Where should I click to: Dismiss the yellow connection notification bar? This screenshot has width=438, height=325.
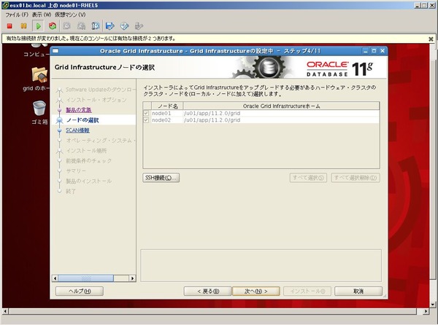click(x=431, y=39)
